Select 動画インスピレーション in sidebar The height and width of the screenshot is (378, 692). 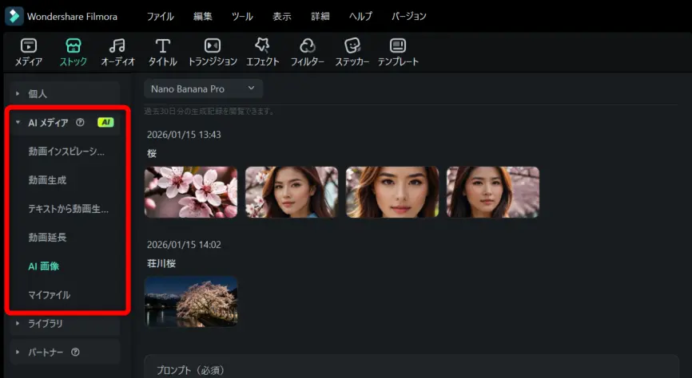point(66,152)
